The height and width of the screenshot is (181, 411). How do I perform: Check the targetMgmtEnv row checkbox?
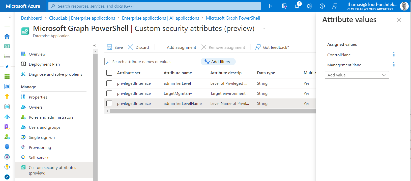[109, 94]
